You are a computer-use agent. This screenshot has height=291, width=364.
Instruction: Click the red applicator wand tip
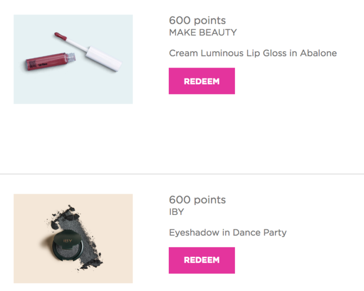[x=61, y=36]
